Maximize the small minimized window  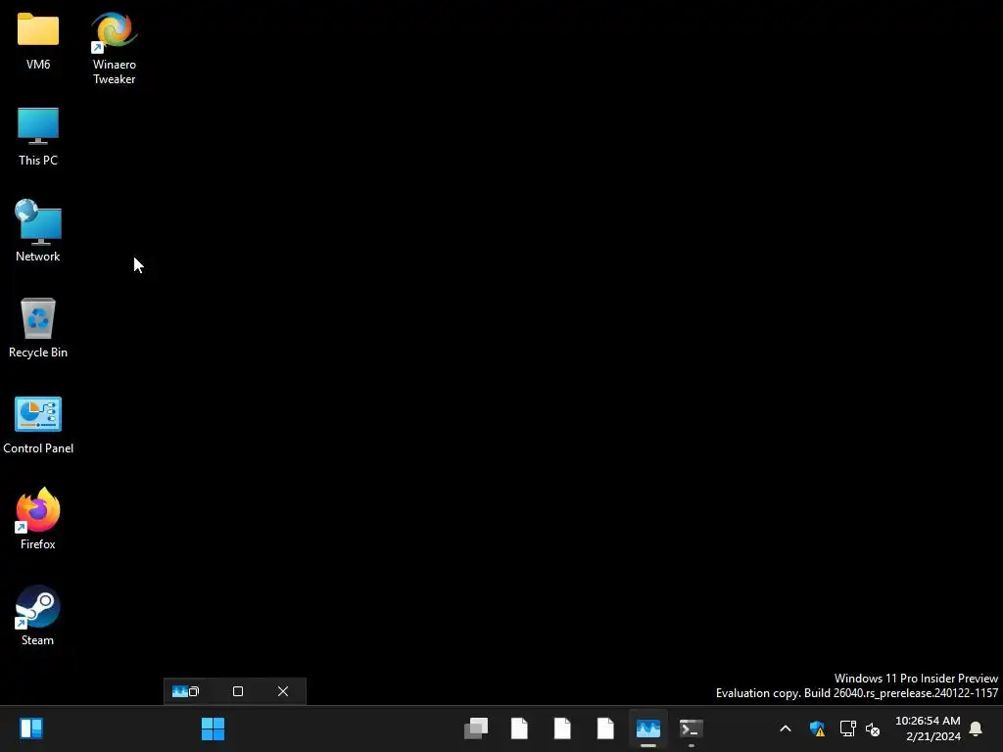[x=238, y=691]
